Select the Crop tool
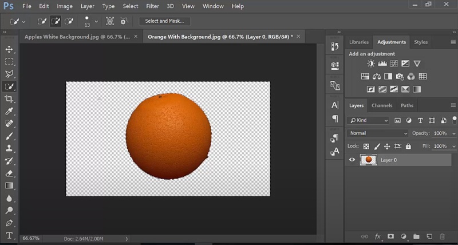The image size is (458, 245). click(9, 98)
